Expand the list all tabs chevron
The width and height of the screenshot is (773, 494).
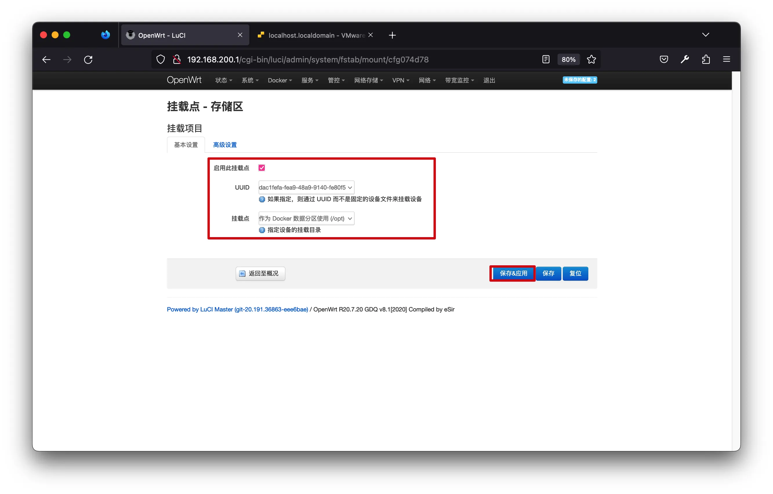point(706,35)
